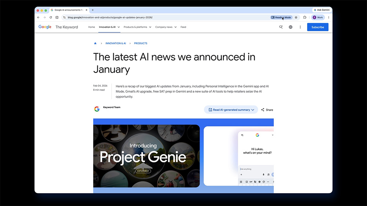Click the Share button
Viewport: 367px width, 206px height.
(267, 110)
